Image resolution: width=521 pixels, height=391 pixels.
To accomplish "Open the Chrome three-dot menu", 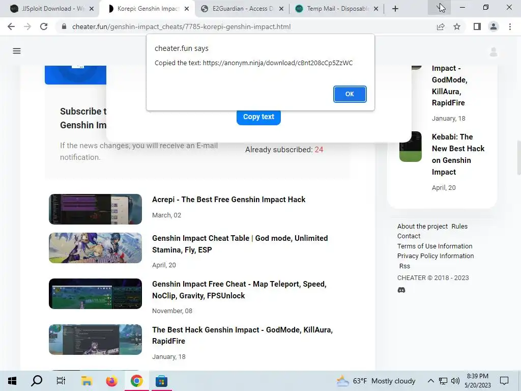I will click(510, 26).
